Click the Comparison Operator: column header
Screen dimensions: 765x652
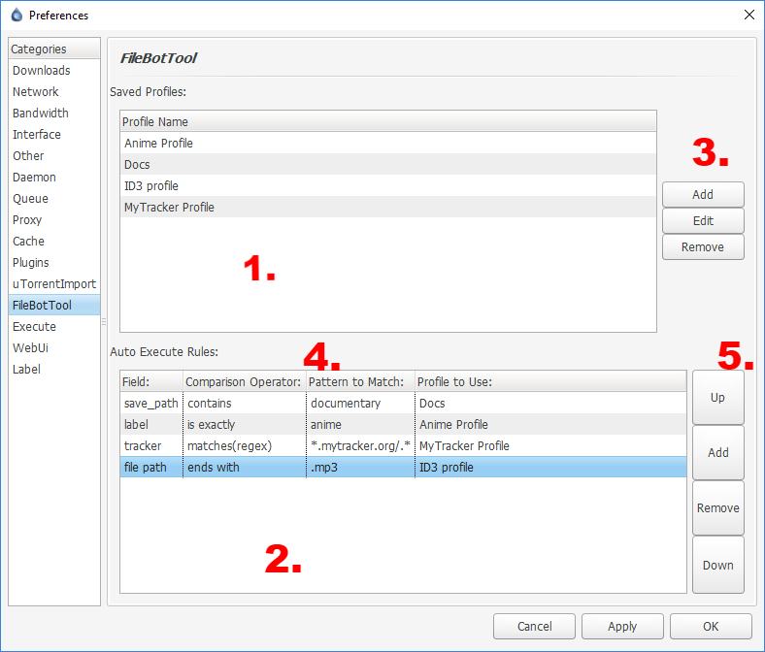(245, 381)
